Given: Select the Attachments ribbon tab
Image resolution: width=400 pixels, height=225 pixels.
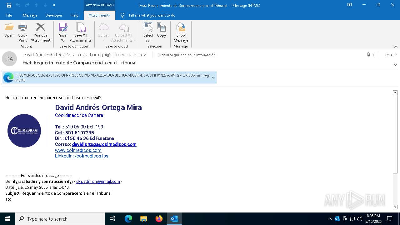Looking at the screenshot, I should 99,15.
